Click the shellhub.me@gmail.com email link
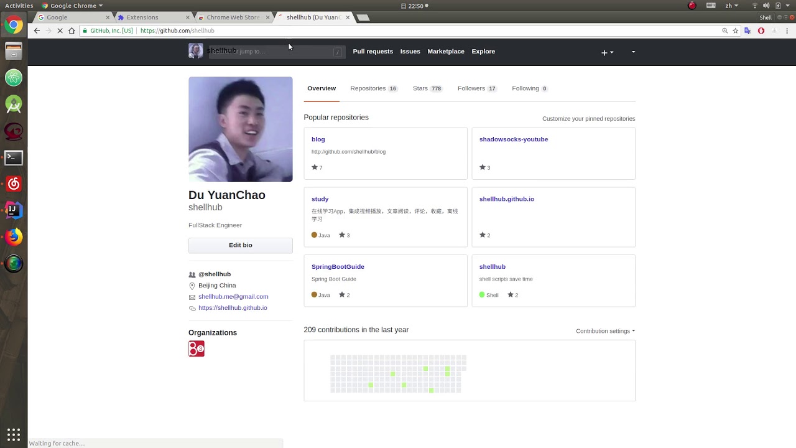 [233, 297]
